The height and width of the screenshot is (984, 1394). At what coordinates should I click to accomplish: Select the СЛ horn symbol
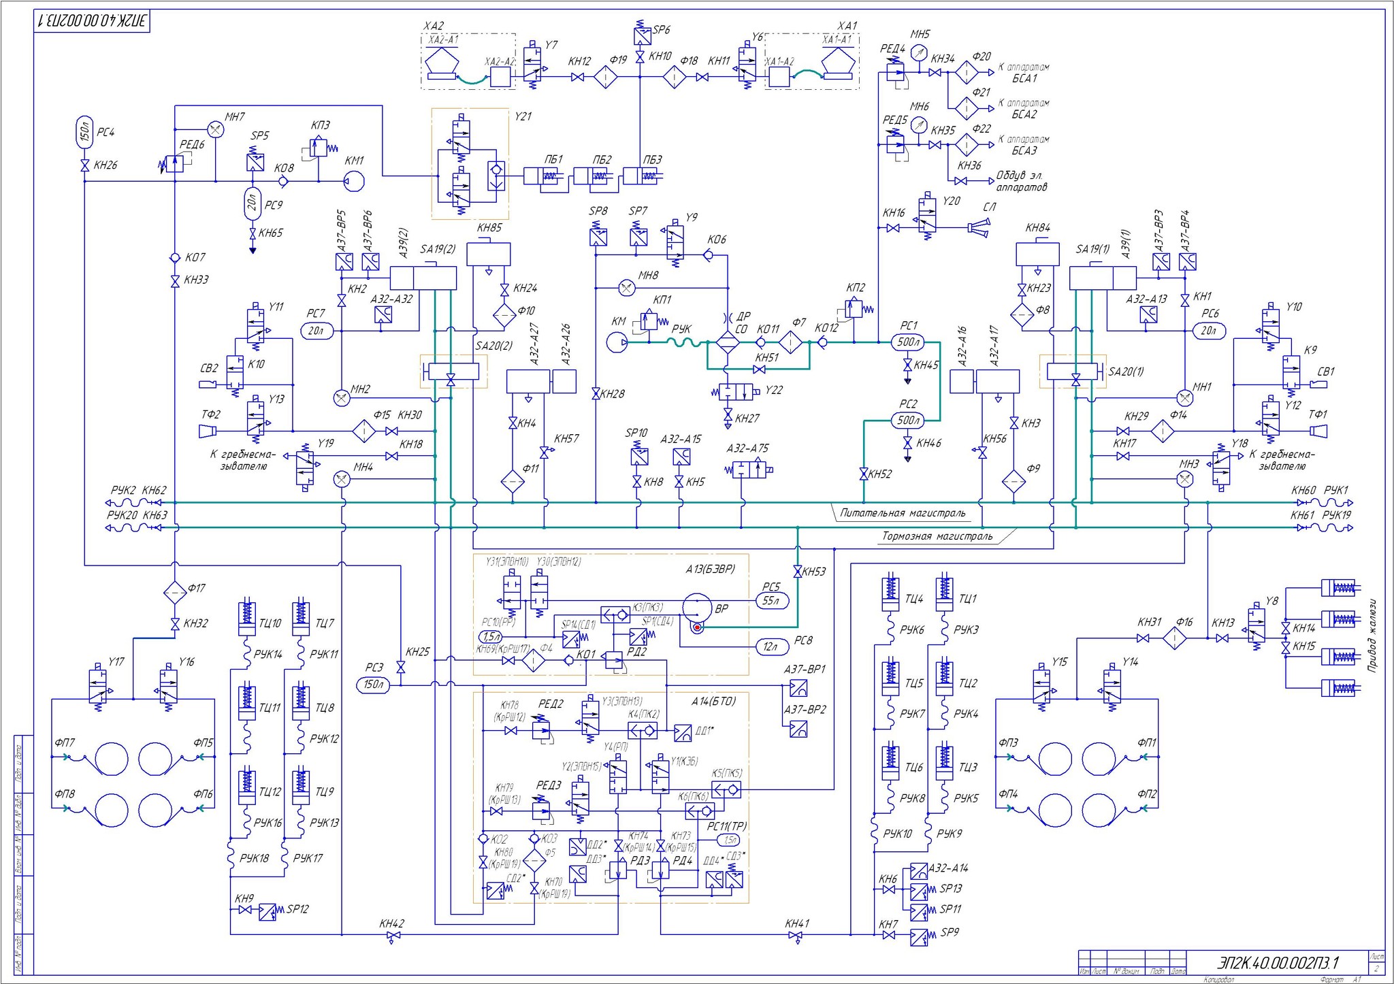pyautogui.click(x=978, y=229)
